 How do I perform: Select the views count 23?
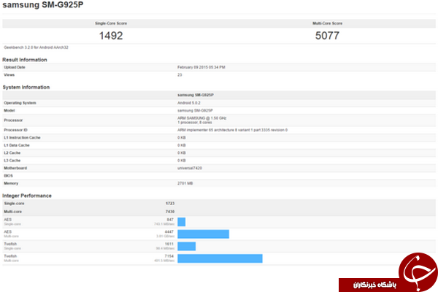[x=180, y=75]
